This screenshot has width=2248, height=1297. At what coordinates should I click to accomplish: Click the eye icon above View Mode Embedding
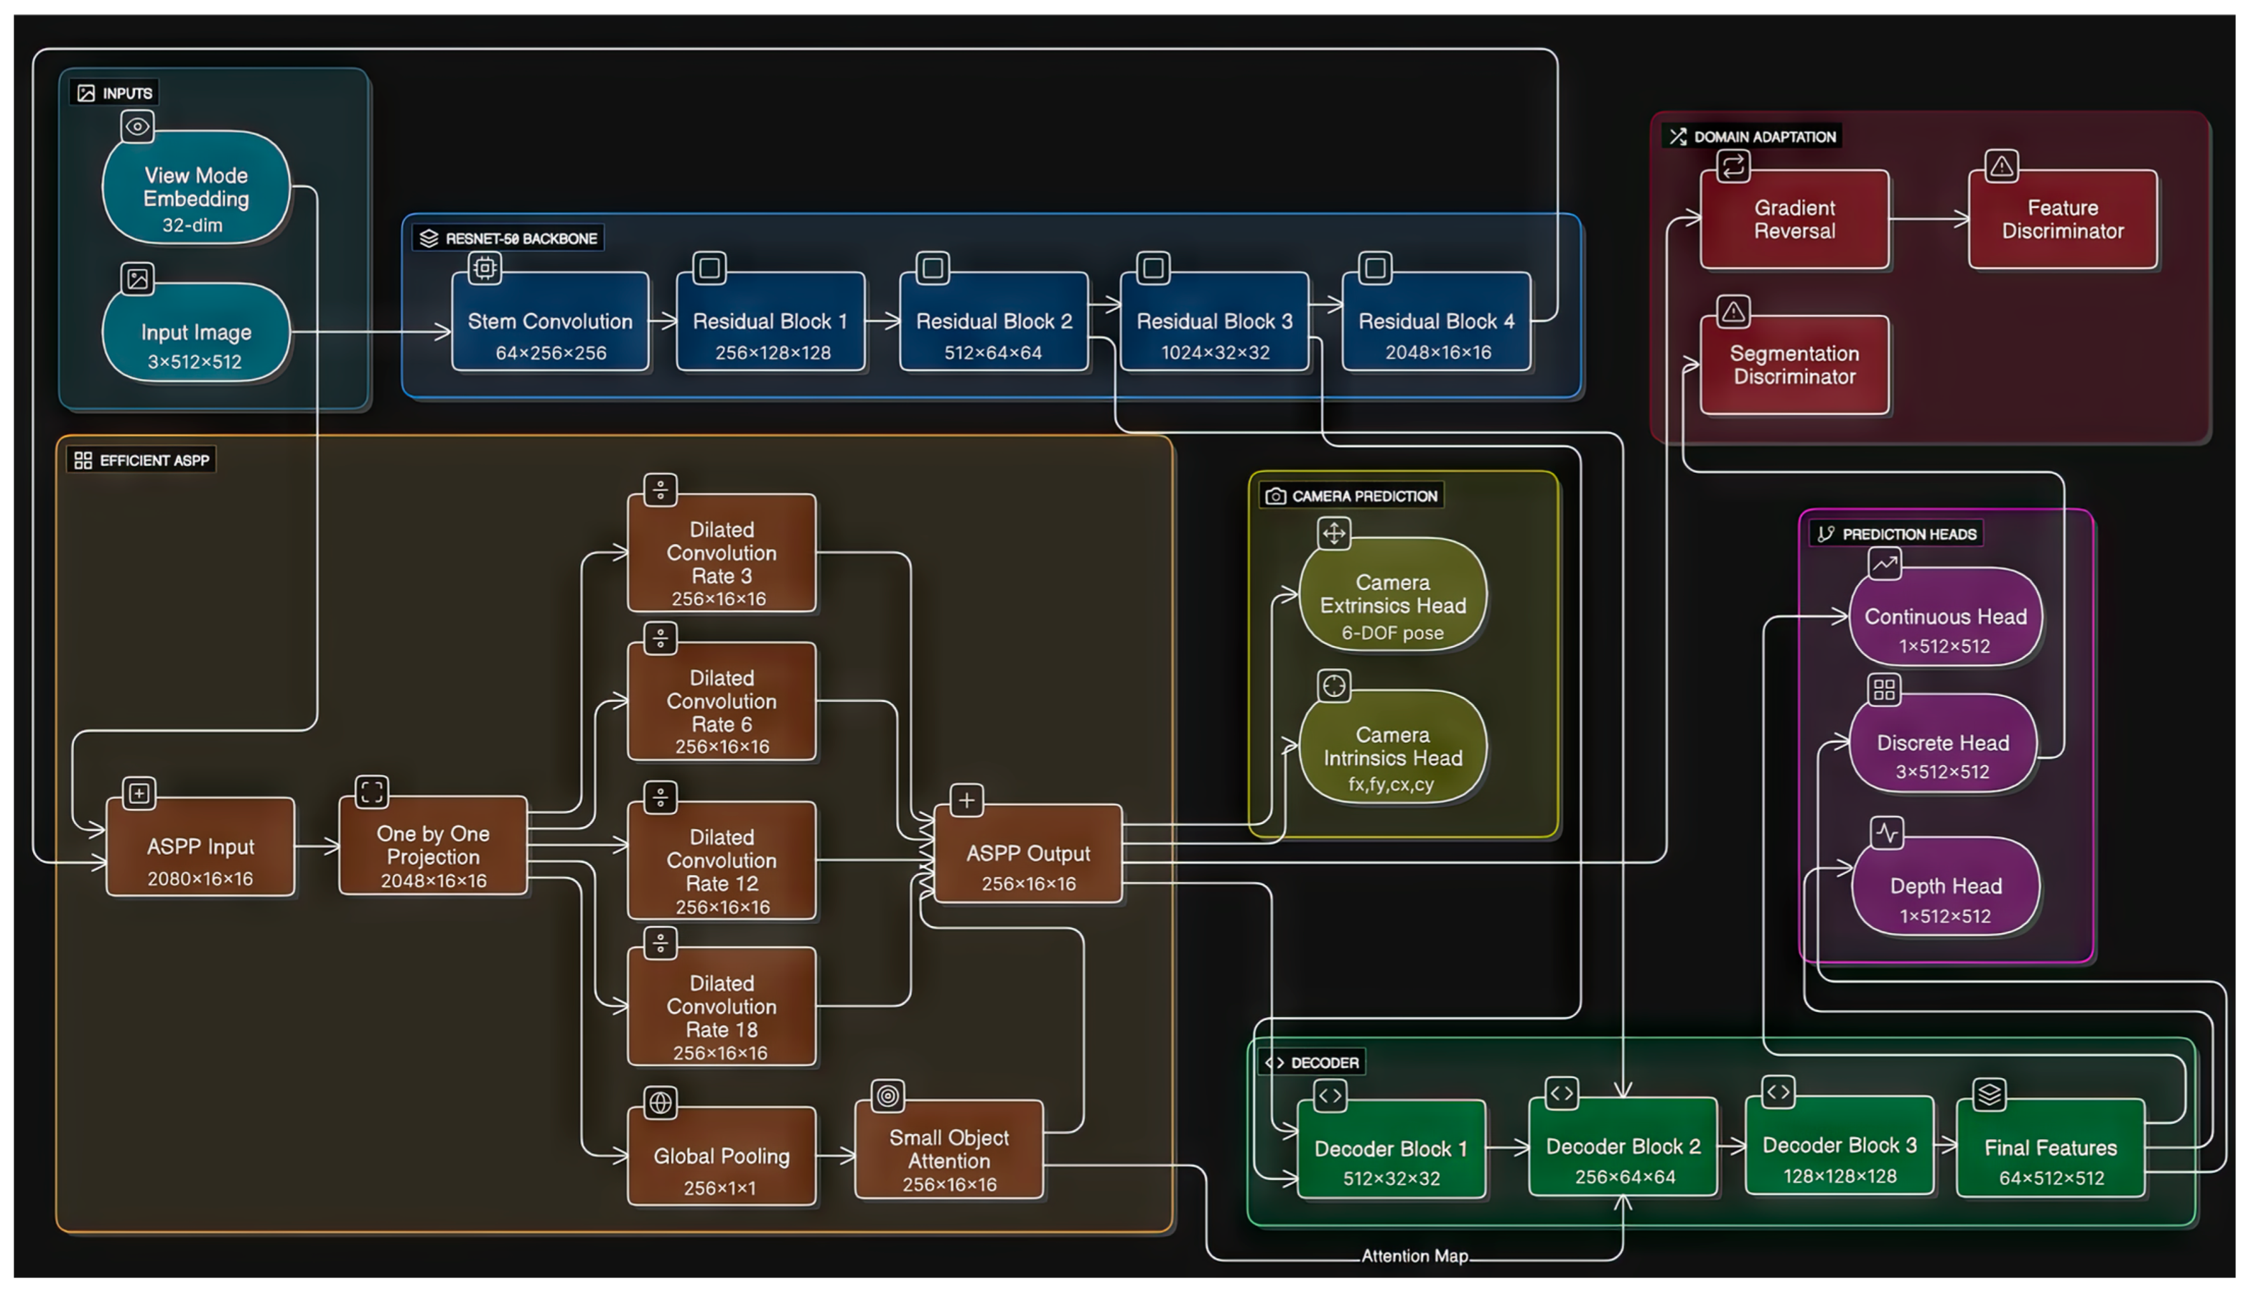click(138, 127)
